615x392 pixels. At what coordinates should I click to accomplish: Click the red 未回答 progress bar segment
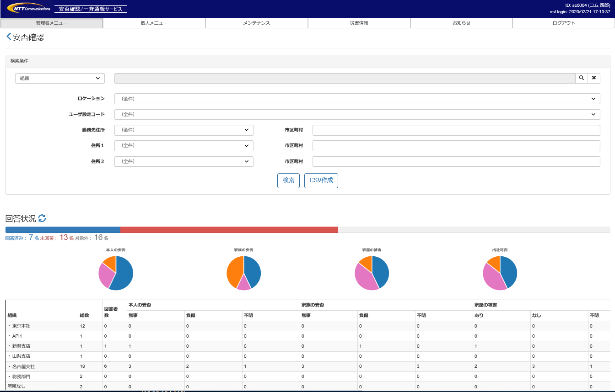coord(229,230)
